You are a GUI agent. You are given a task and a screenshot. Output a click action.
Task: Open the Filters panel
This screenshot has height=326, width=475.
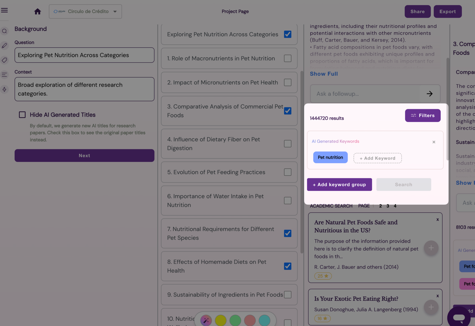coord(423,115)
